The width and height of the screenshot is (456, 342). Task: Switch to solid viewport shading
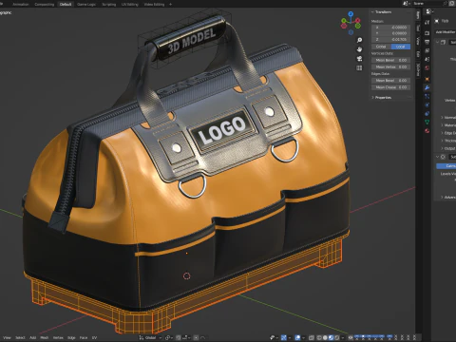(325, 337)
